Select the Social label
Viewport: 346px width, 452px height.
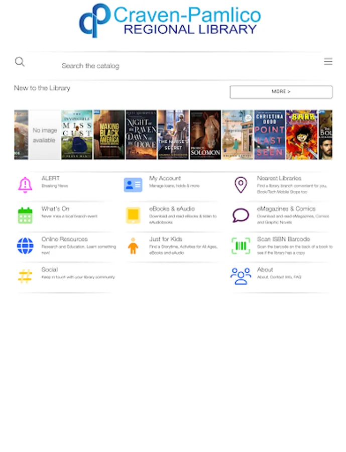tap(50, 270)
